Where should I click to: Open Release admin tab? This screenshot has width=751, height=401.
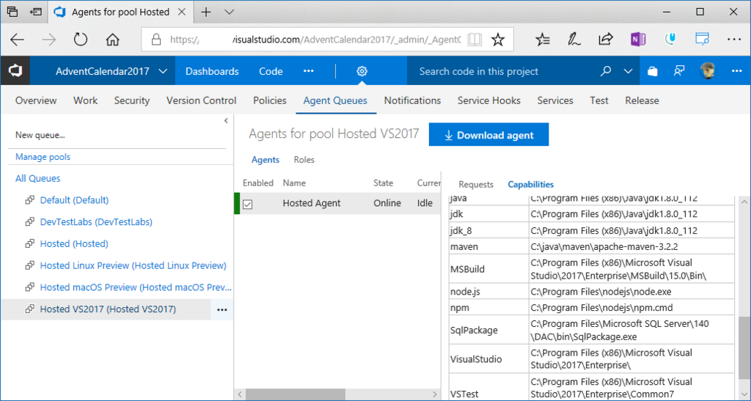(642, 100)
